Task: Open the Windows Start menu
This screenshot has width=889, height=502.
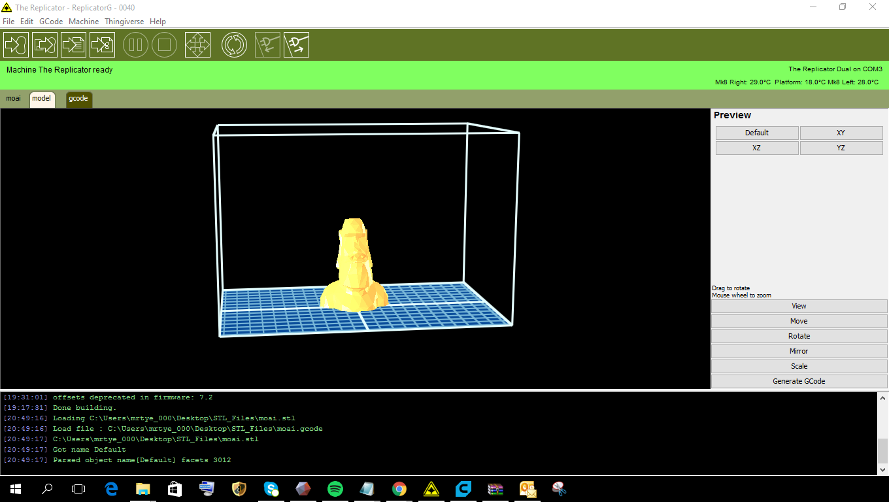Action: [16, 489]
